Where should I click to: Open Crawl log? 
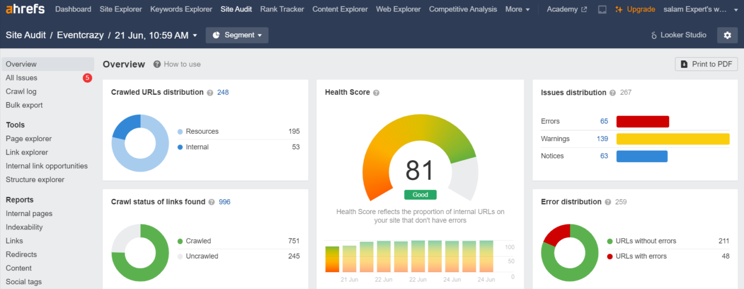[21, 92]
